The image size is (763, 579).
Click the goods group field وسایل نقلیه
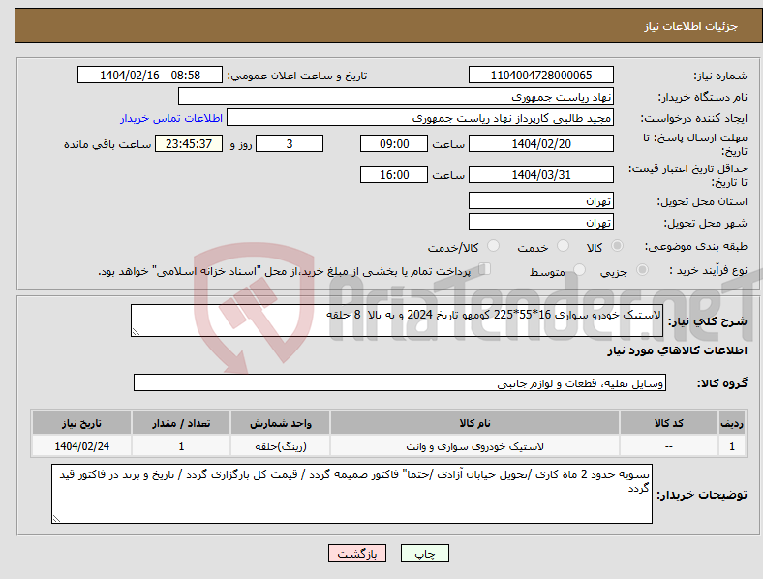pyautogui.click(x=400, y=382)
